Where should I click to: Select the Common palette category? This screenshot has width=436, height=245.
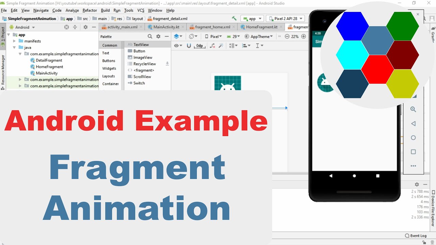click(x=110, y=45)
